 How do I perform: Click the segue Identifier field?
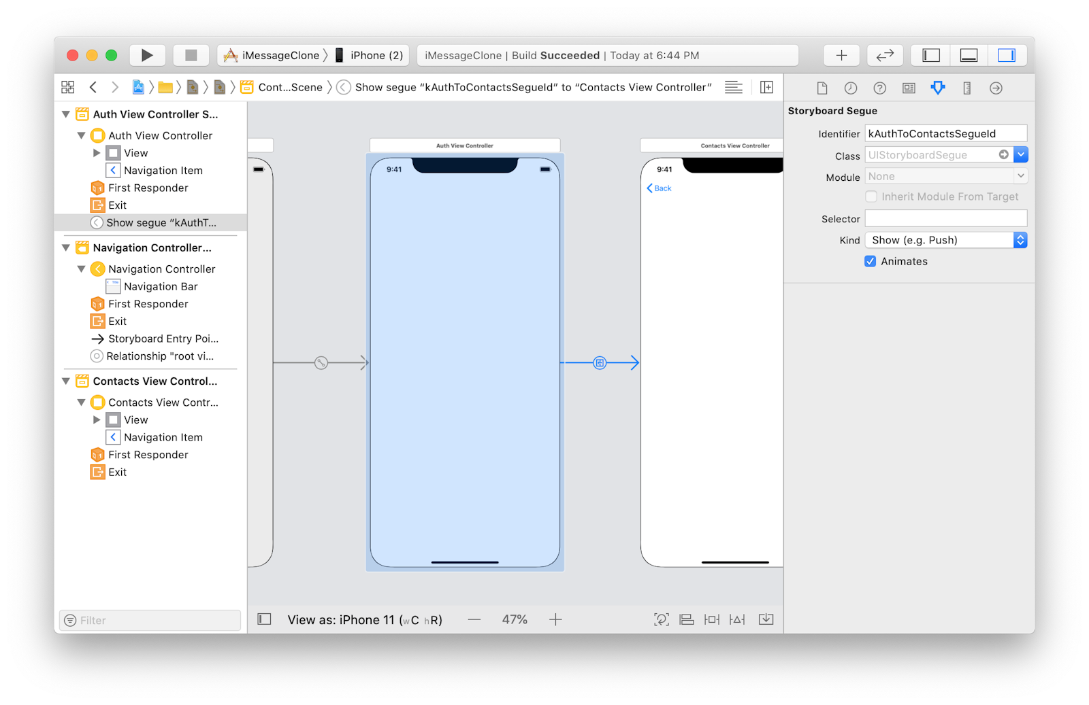pos(945,133)
